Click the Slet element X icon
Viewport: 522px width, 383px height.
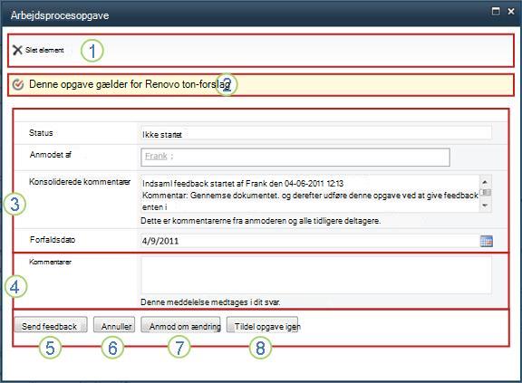[17, 50]
